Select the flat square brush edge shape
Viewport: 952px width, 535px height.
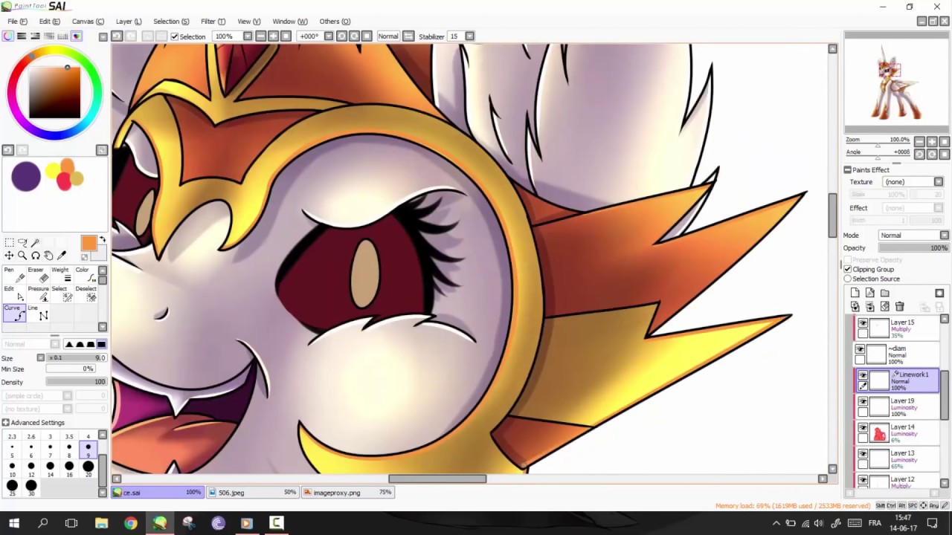coord(101,344)
